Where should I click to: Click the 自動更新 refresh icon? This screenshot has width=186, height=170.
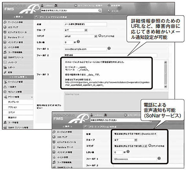tap(109, 6)
